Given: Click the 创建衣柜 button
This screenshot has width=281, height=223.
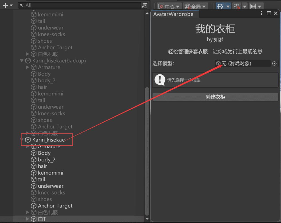Looking at the screenshot, I should 215,97.
